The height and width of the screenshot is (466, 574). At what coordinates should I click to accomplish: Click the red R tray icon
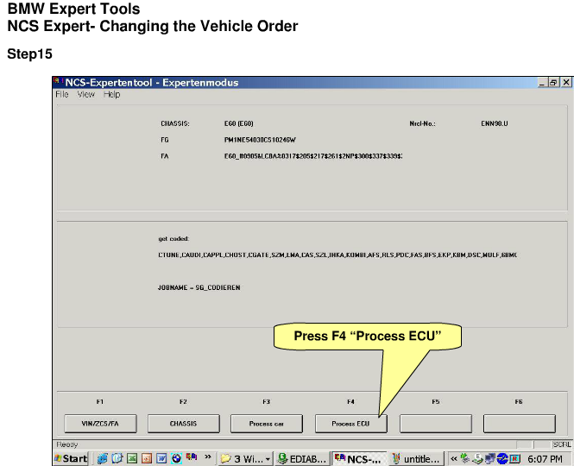(x=514, y=458)
